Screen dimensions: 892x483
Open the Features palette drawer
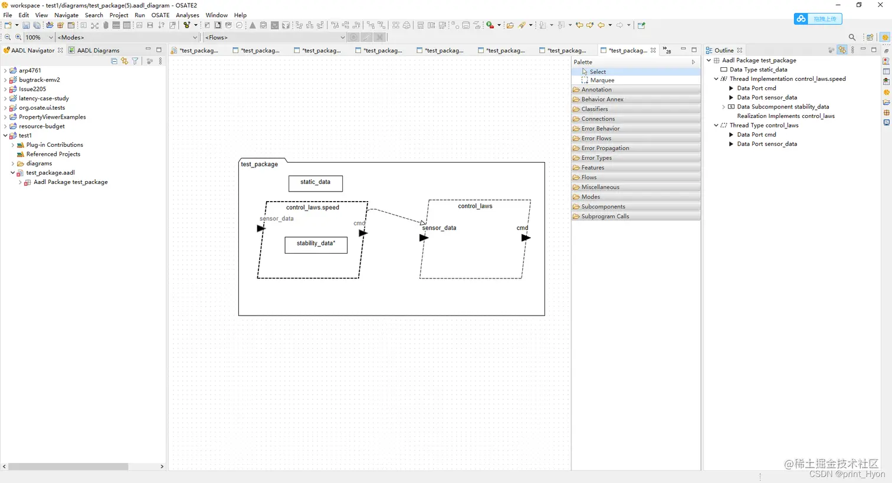pyautogui.click(x=636, y=167)
